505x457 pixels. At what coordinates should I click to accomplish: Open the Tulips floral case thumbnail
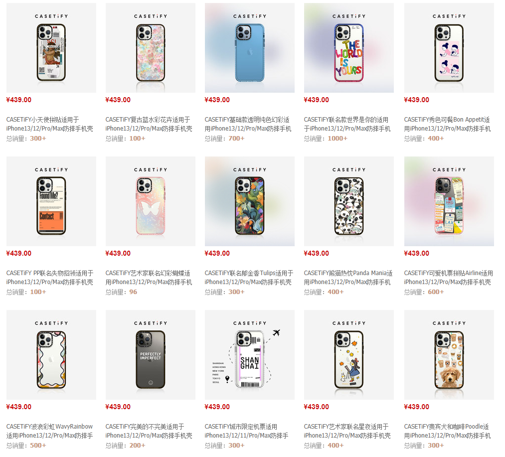tap(250, 201)
